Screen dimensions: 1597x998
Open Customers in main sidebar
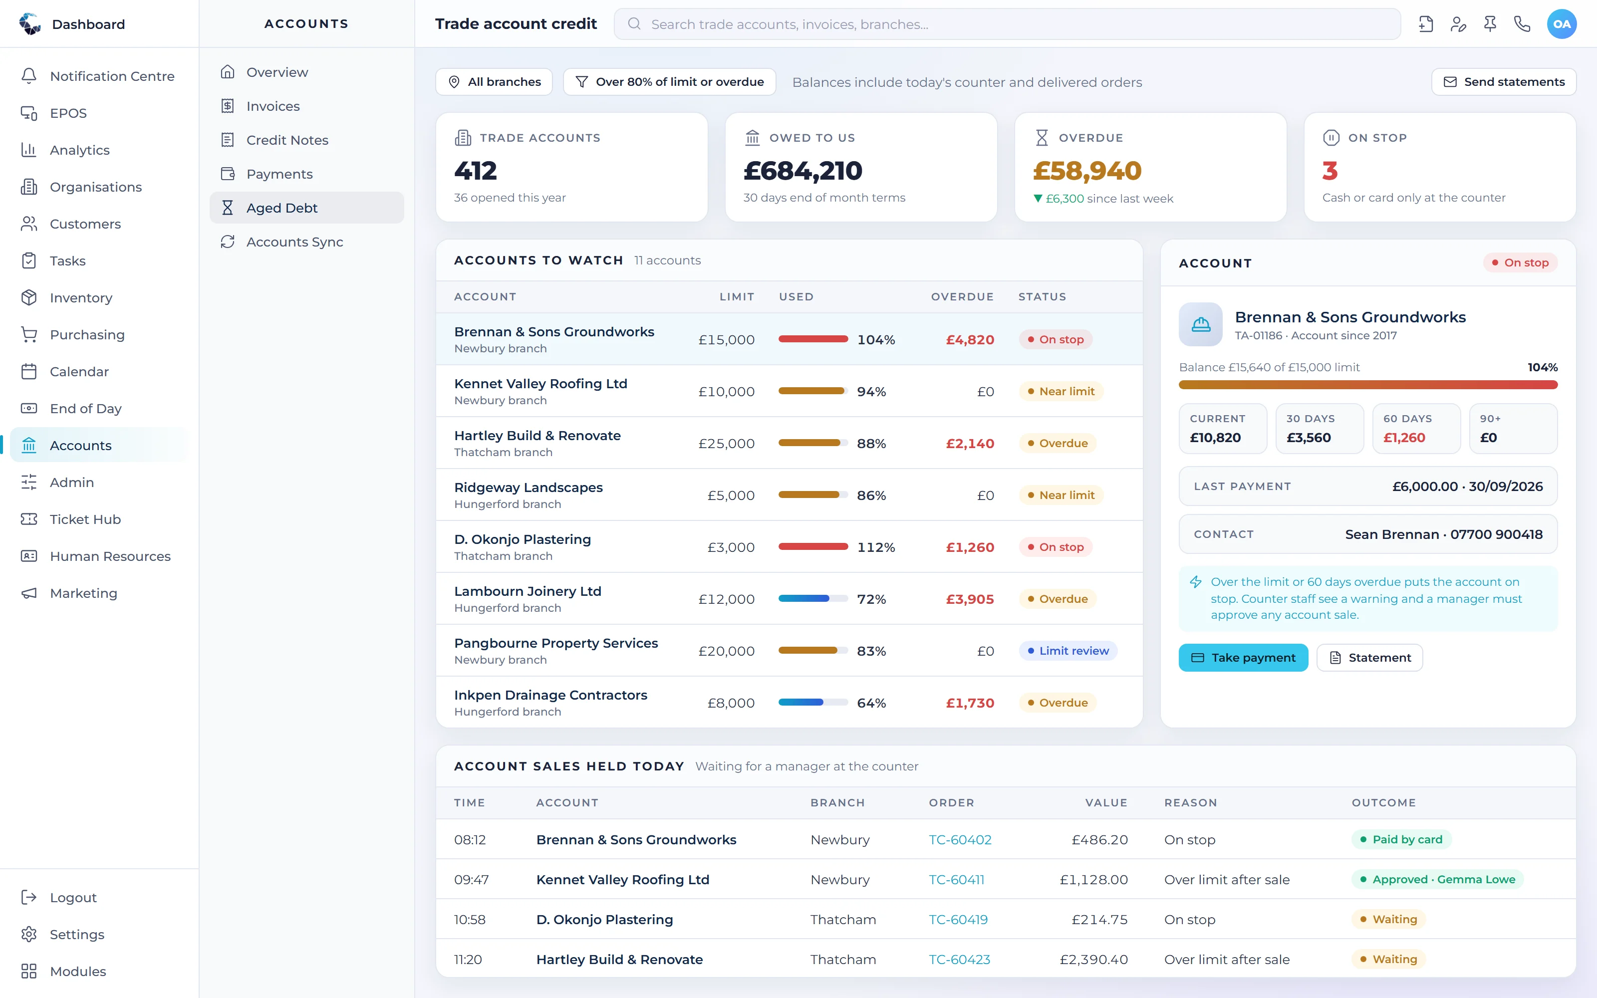(99, 224)
